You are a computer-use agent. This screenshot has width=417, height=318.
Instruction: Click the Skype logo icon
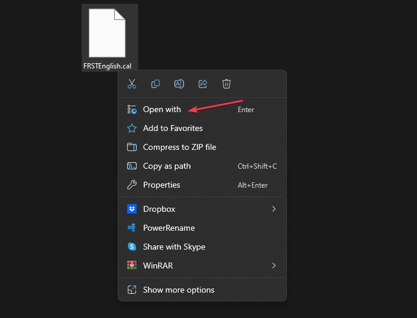[132, 247]
